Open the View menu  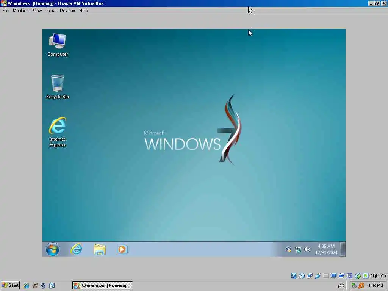(x=37, y=10)
